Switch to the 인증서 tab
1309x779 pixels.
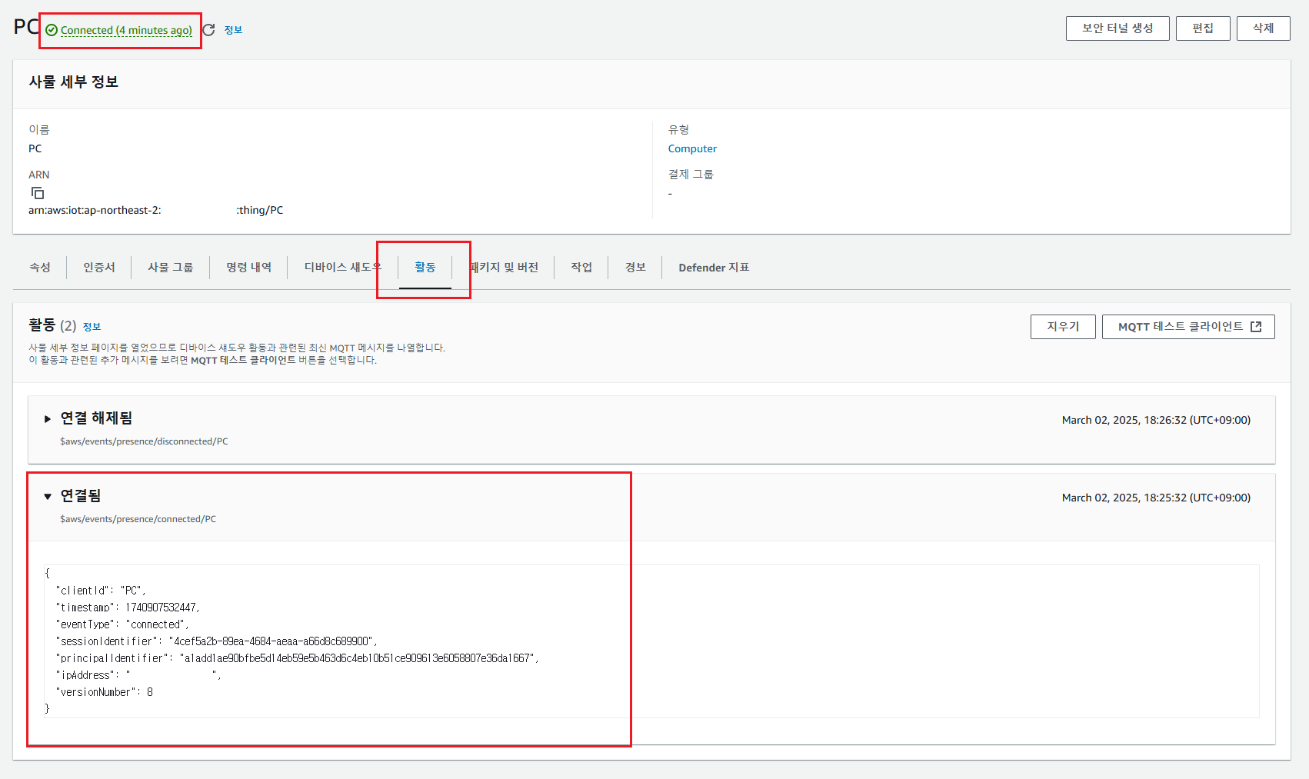[x=99, y=267]
